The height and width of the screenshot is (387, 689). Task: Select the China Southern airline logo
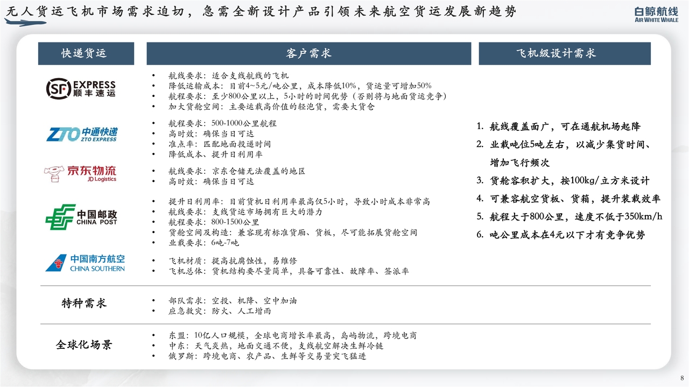pos(85,263)
